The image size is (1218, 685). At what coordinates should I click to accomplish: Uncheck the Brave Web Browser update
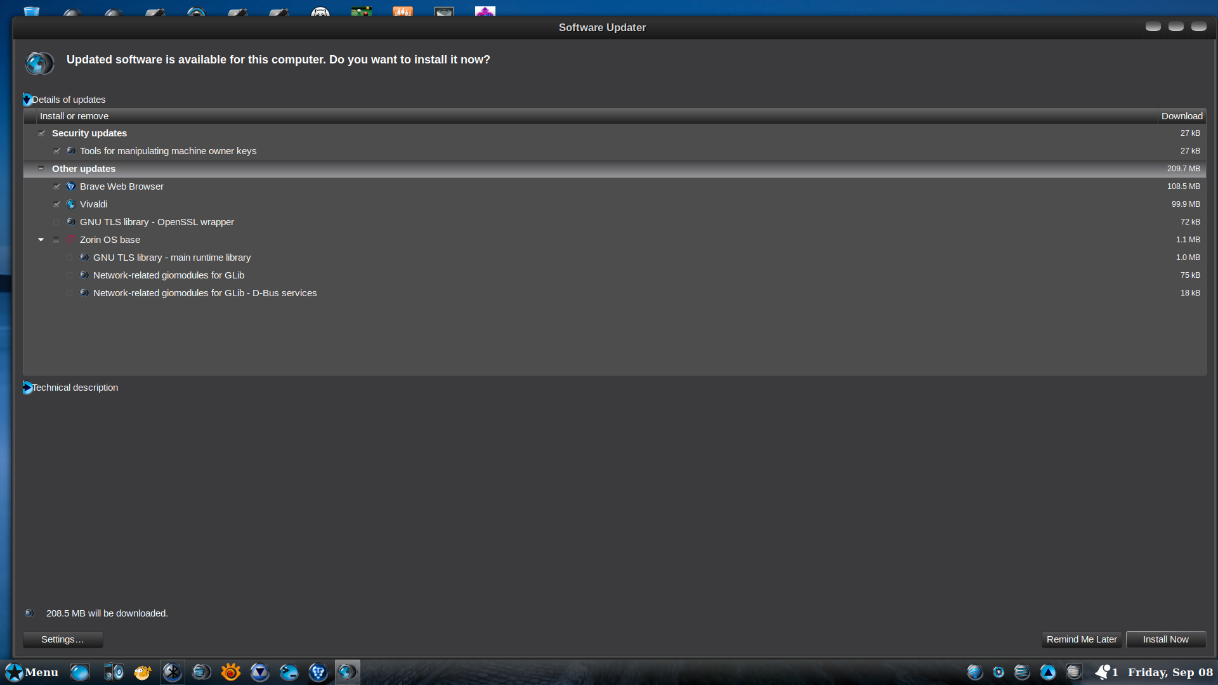pyautogui.click(x=57, y=186)
